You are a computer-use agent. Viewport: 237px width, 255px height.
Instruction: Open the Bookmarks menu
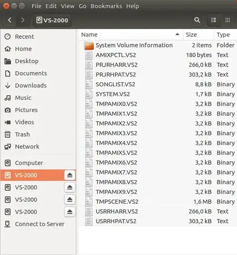pos(106,6)
